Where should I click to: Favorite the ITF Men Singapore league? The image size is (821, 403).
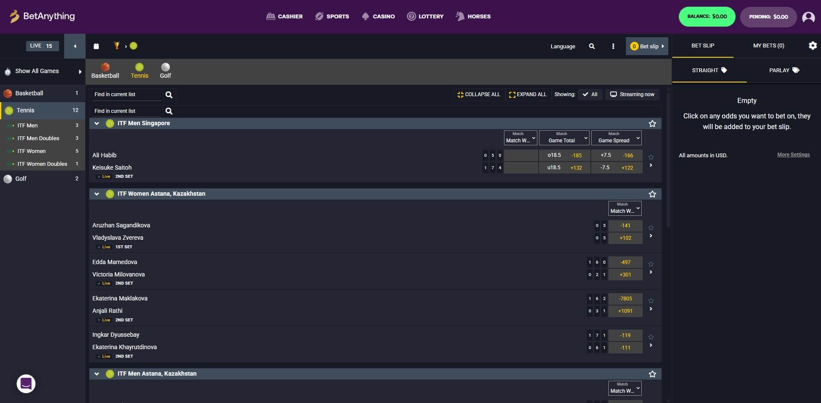(x=652, y=124)
